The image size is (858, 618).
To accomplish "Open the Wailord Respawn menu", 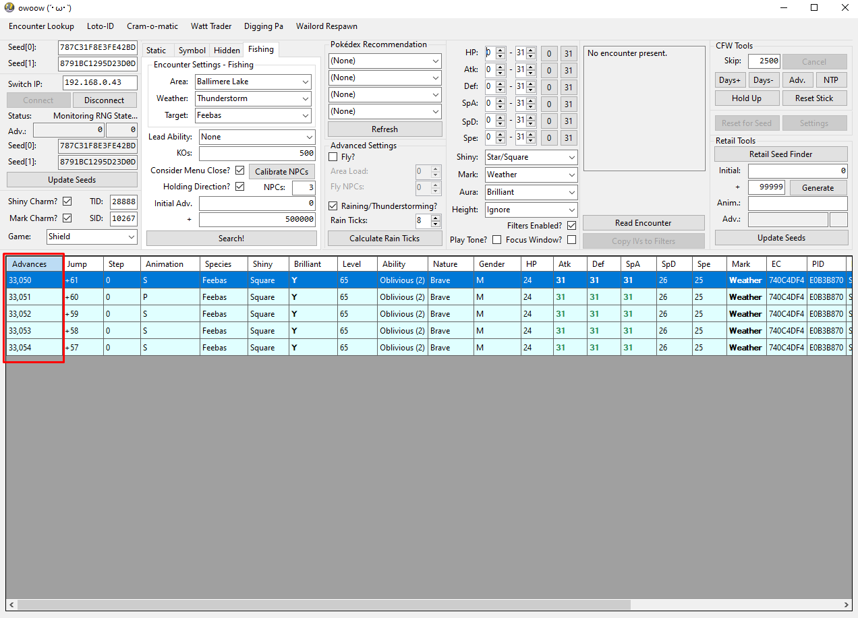I will pos(326,26).
